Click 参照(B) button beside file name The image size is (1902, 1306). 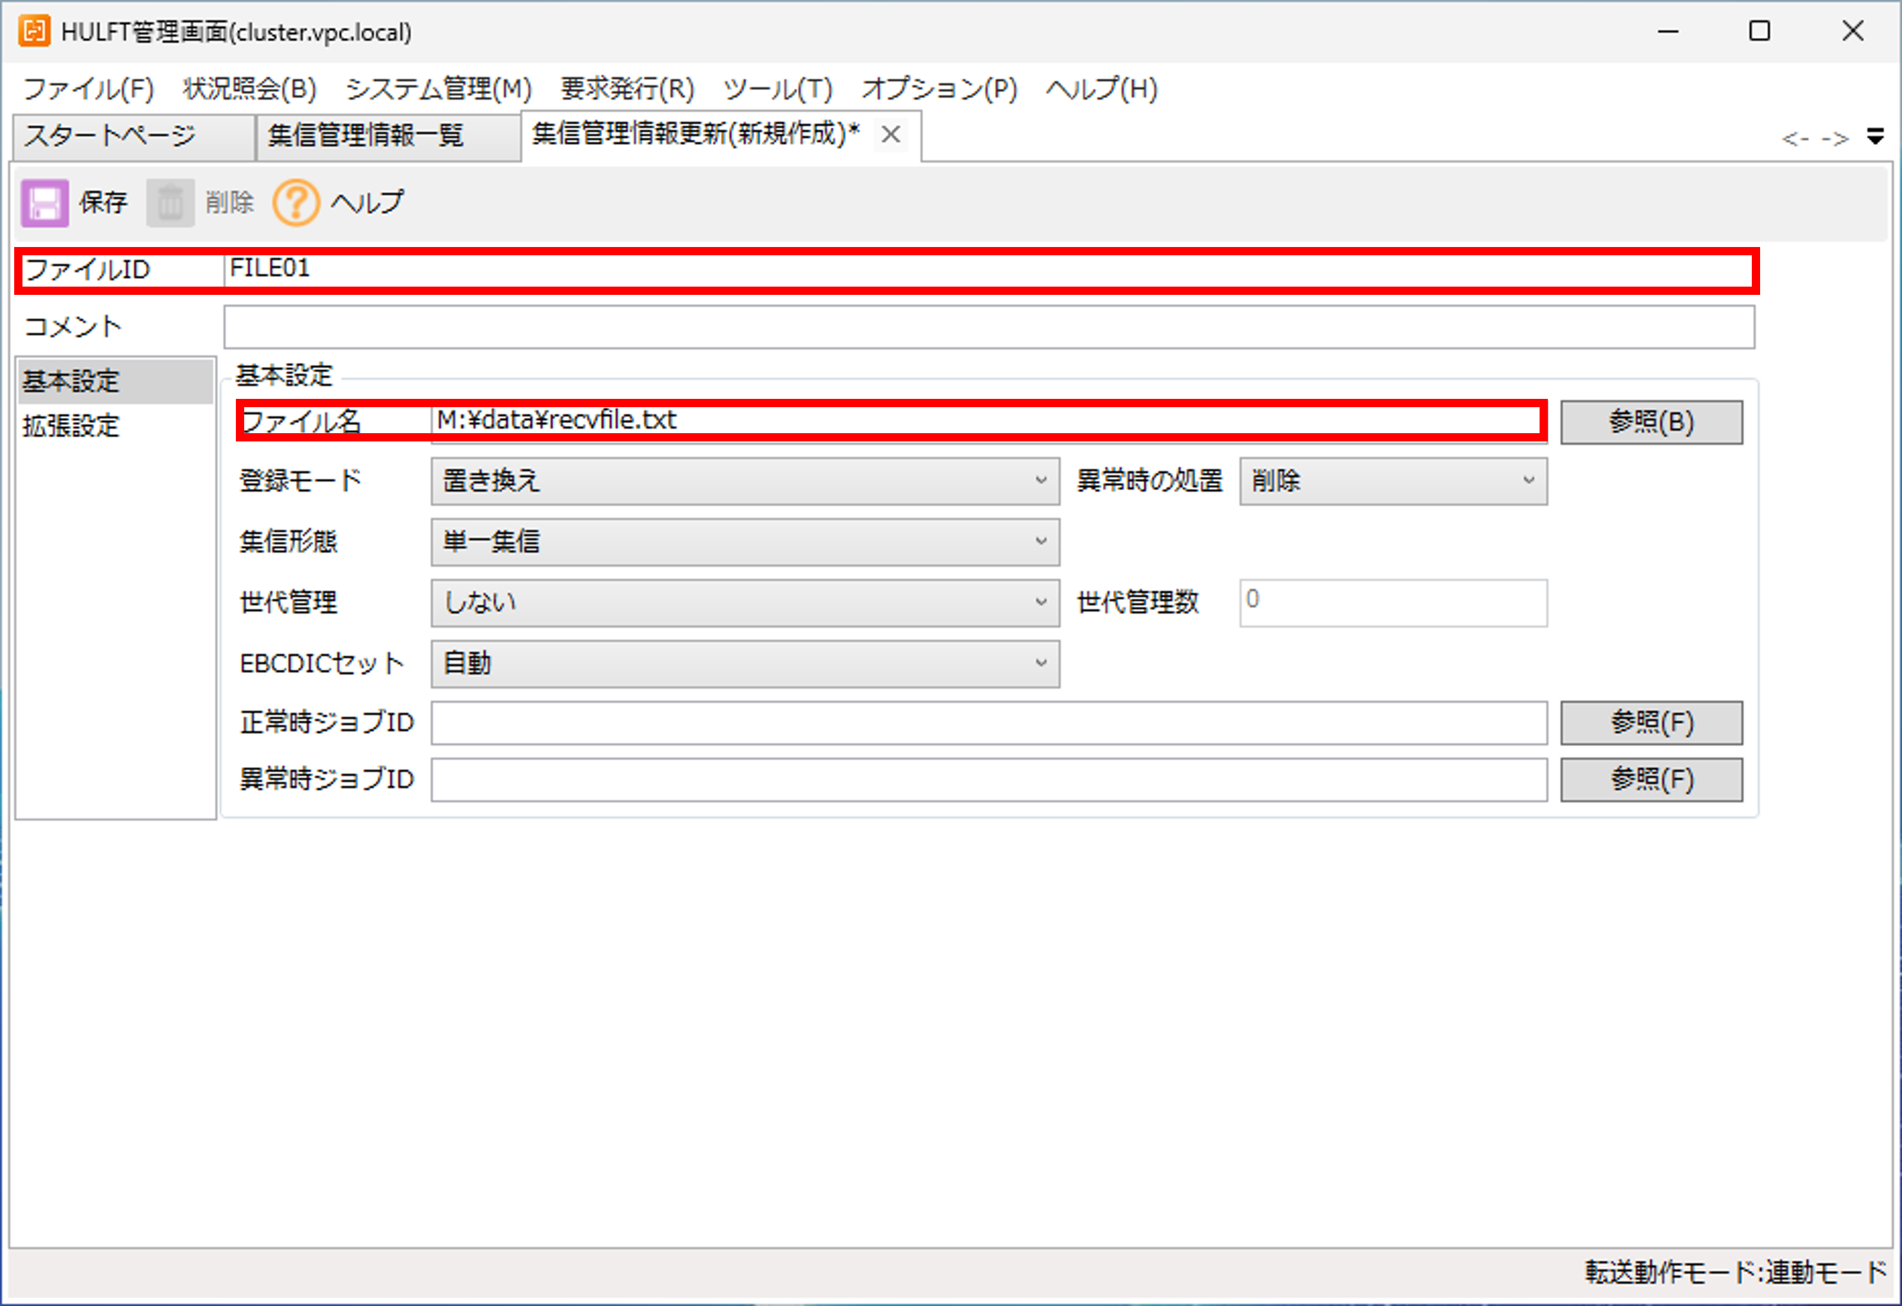1651,421
